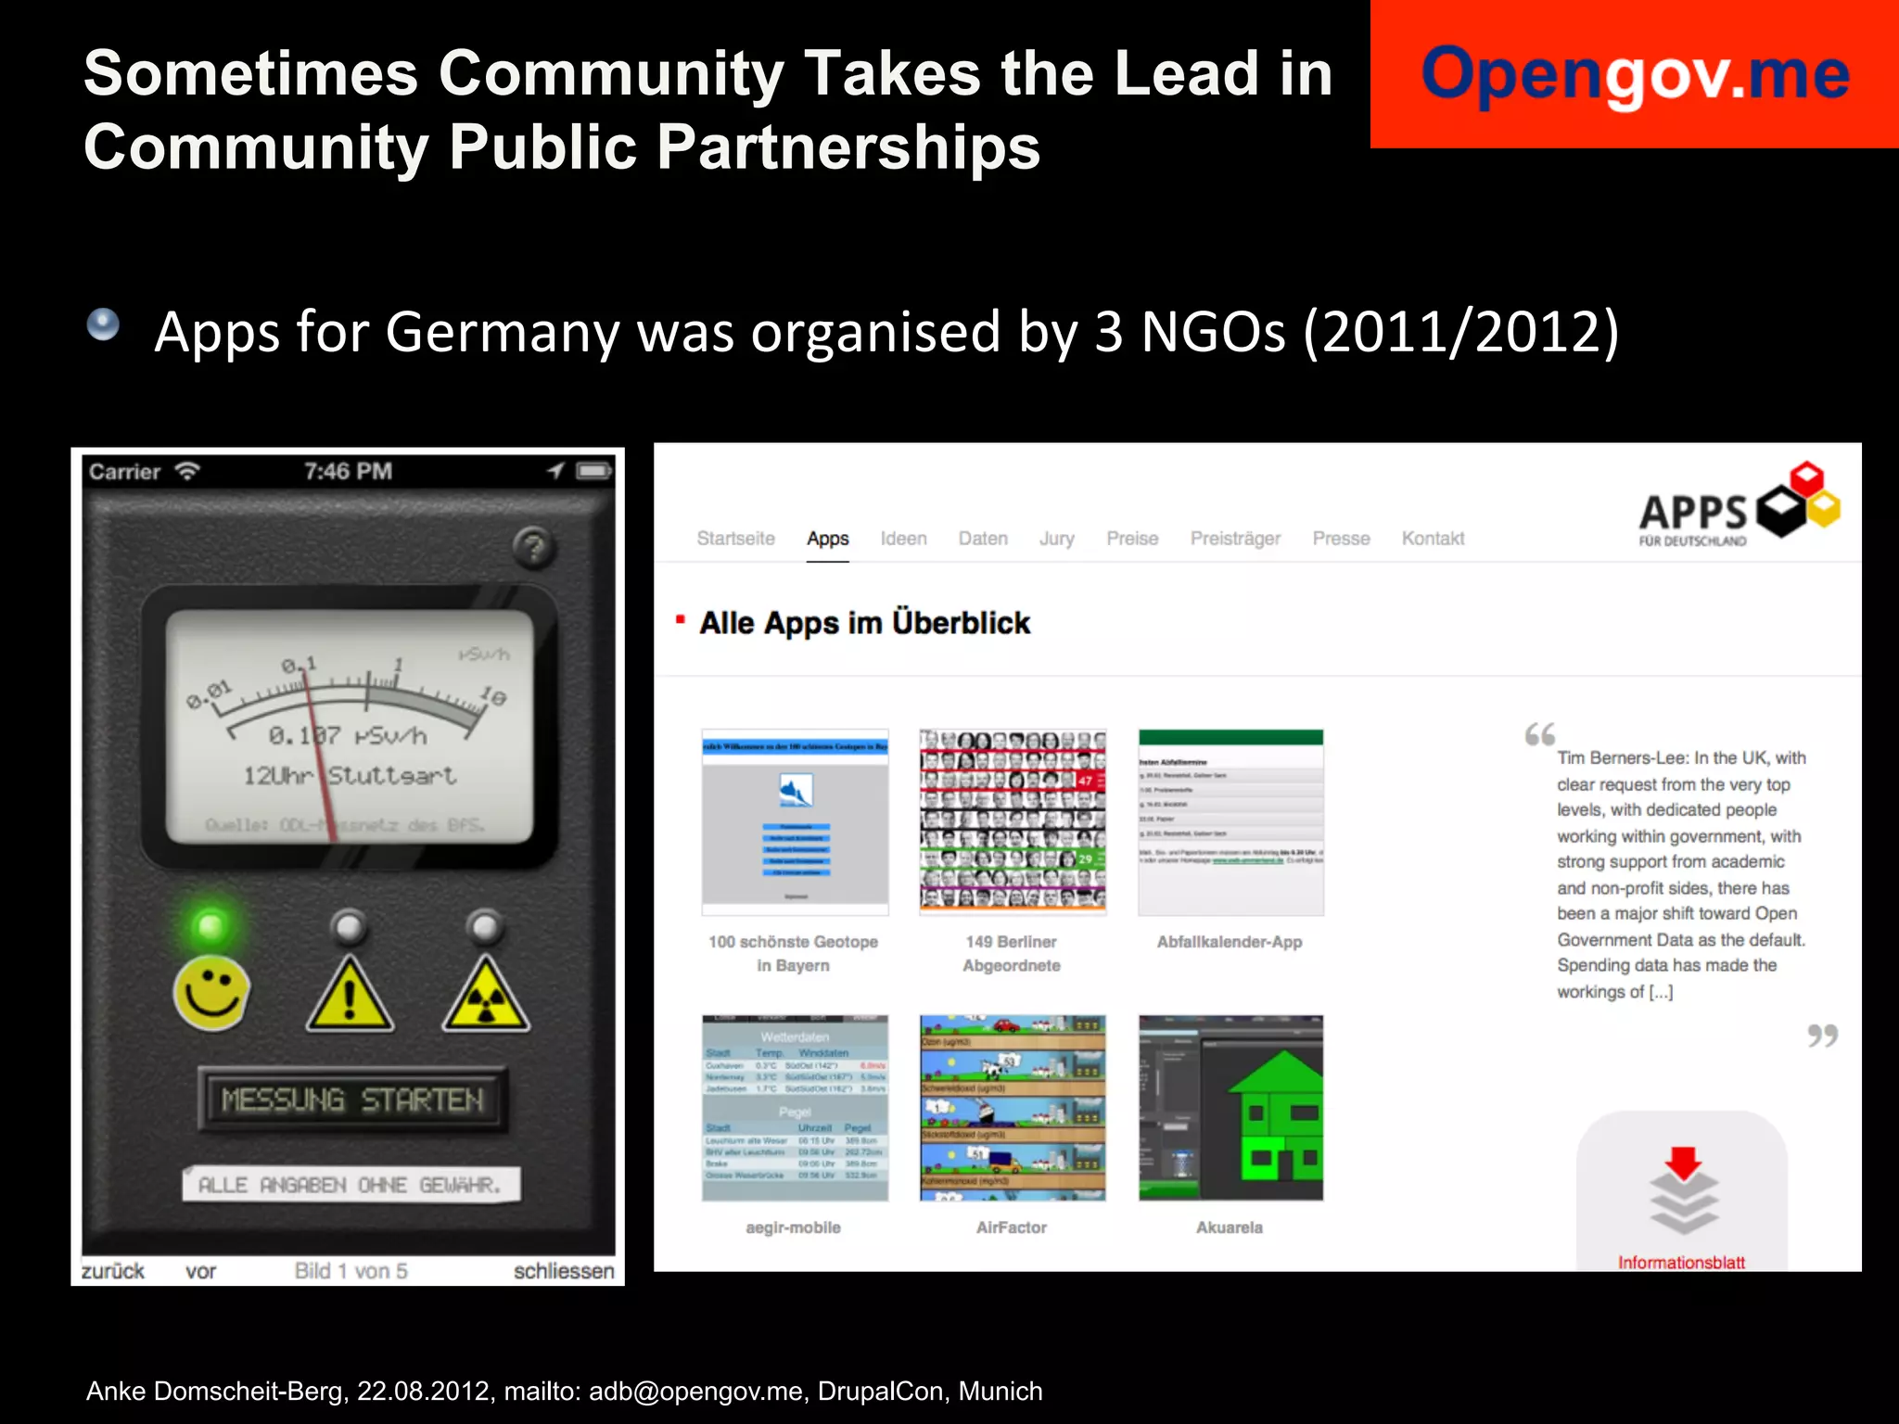Click the Tim Berners-Lee quote text
The width and height of the screenshot is (1899, 1424).
[1681, 874]
